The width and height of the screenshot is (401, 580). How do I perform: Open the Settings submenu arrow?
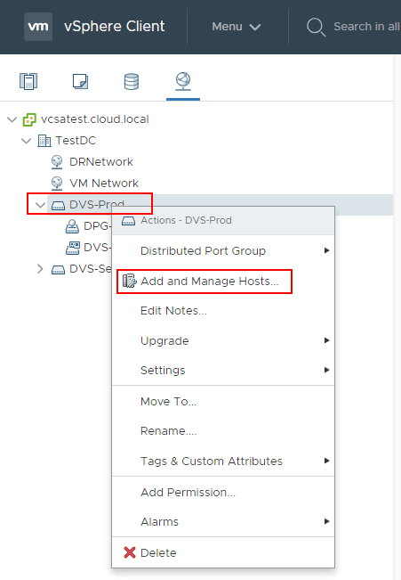pos(326,370)
